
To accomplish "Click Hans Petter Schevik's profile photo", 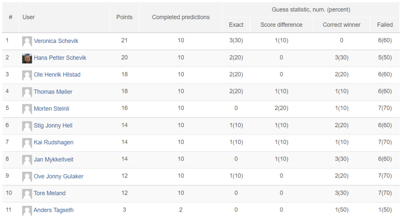I will (x=27, y=58).
